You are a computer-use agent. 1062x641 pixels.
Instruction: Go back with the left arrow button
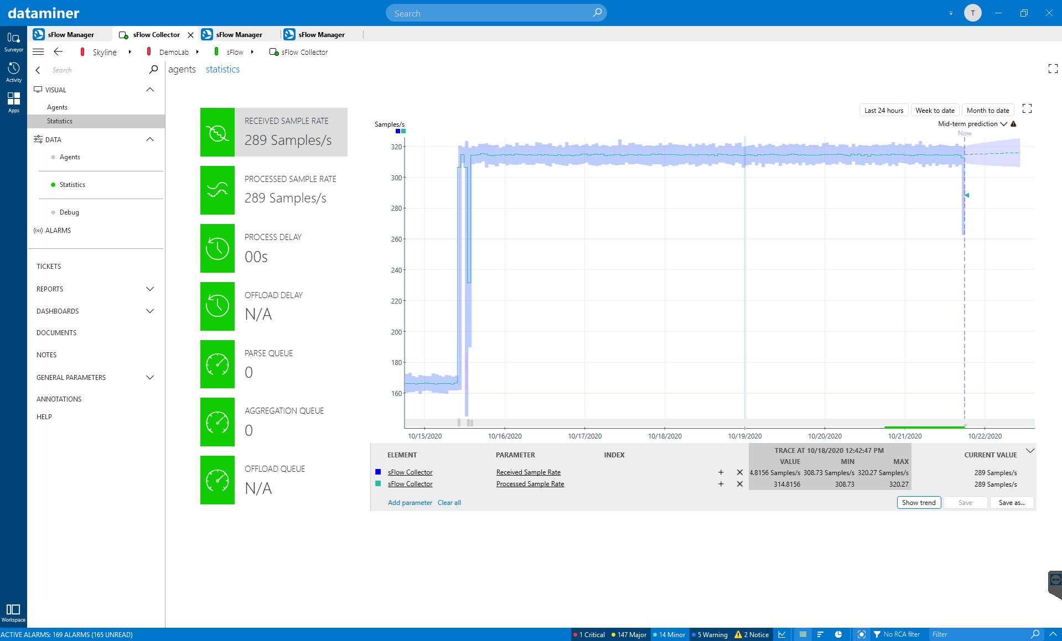(58, 52)
